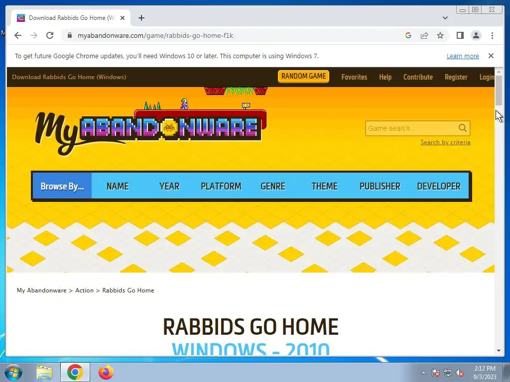Image resolution: width=510 pixels, height=382 pixels.
Task: Go back using browser back arrow
Action: pos(18,35)
